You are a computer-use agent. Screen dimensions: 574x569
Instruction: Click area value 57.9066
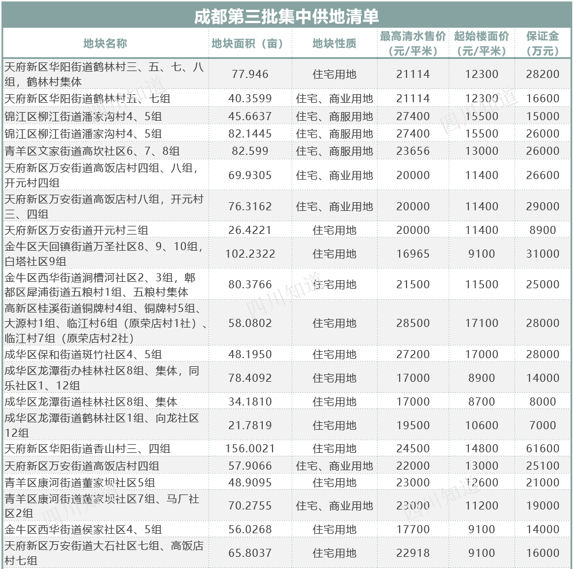(x=250, y=466)
